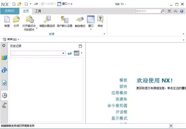Expand 打开最近访问的部件 dropdown arrow
This screenshot has height=129, width=186.
pos(37,28)
